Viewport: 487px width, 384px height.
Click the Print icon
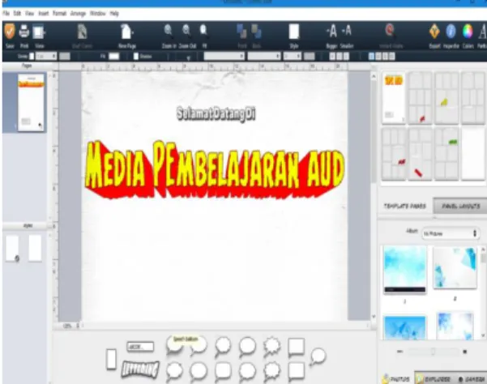pos(24,32)
